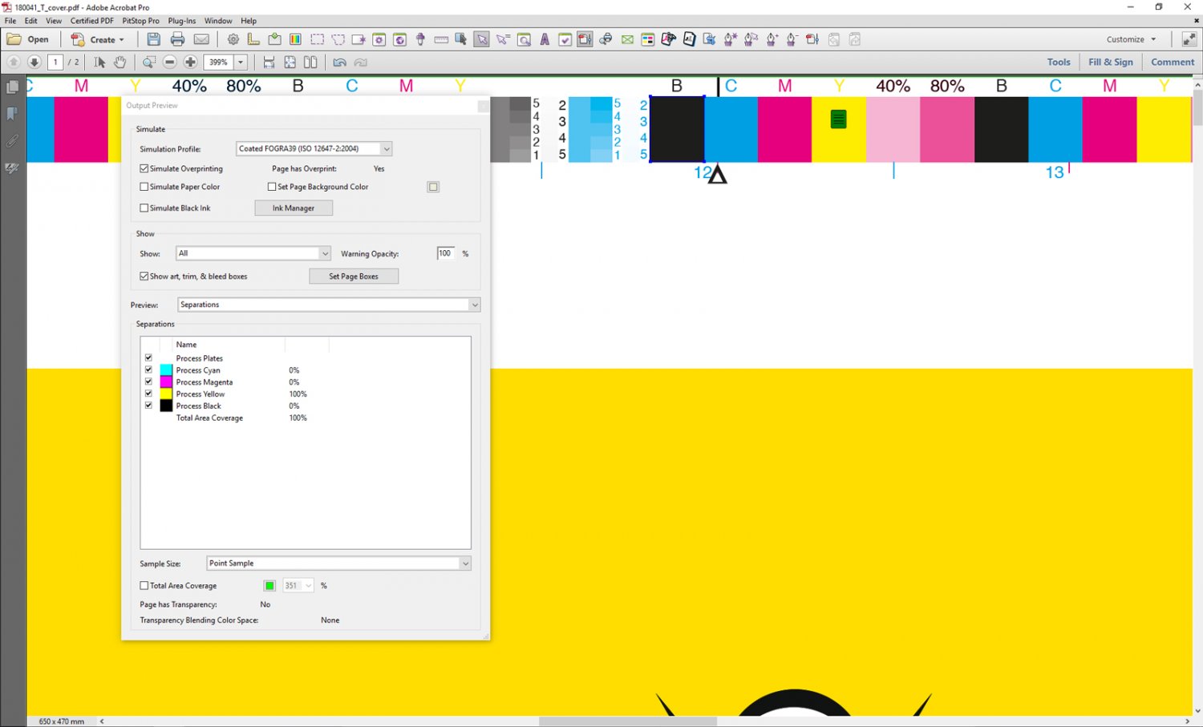
Task: Uncheck the Process Magenta plate
Action: click(148, 382)
